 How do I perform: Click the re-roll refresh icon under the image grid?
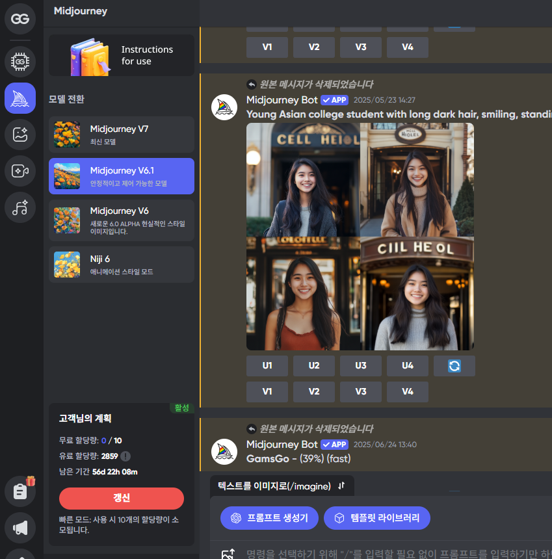coord(454,366)
